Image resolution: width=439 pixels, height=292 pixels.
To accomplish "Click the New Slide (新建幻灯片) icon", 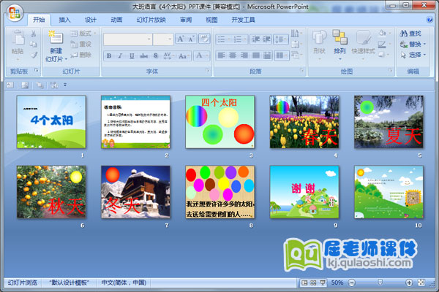I will point(55,37).
